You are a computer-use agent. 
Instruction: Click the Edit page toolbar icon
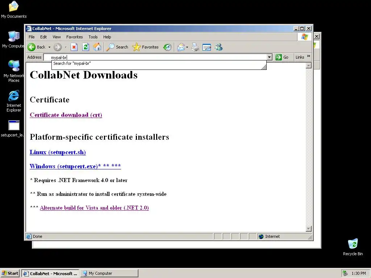pos(207,47)
